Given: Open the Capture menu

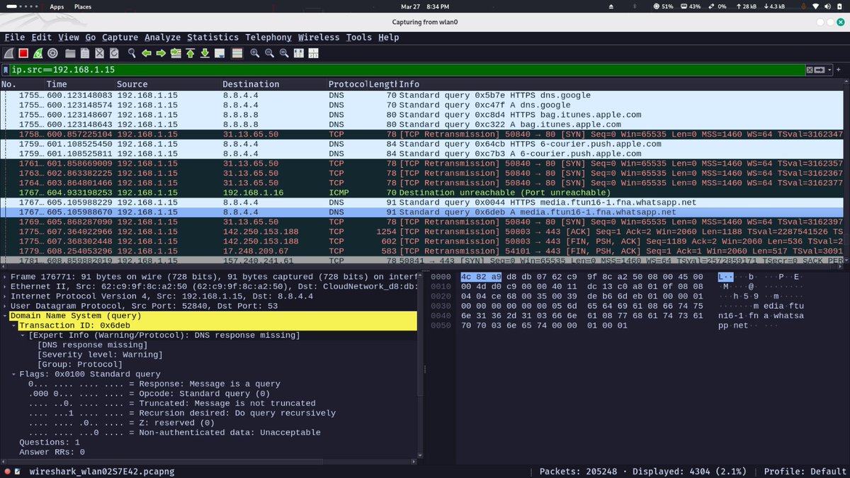Looking at the screenshot, I should coord(120,37).
